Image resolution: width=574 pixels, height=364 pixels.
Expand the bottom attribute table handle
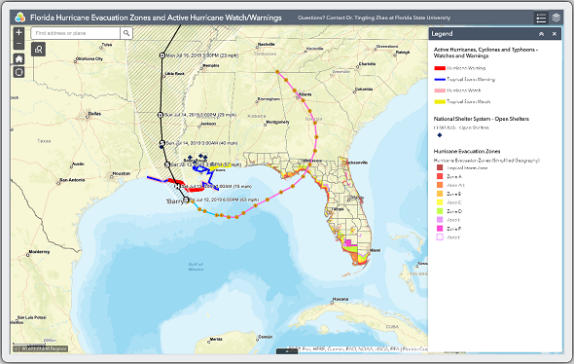(287, 351)
